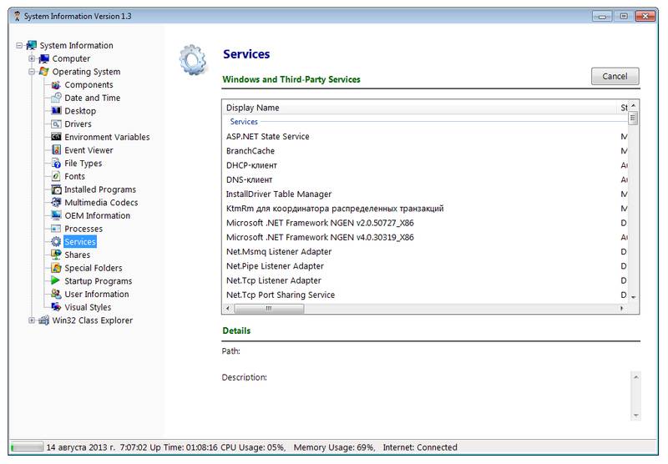This screenshot has height=464, width=668.
Task: Click the Multimedia Codecs icon
Action: [x=56, y=203]
